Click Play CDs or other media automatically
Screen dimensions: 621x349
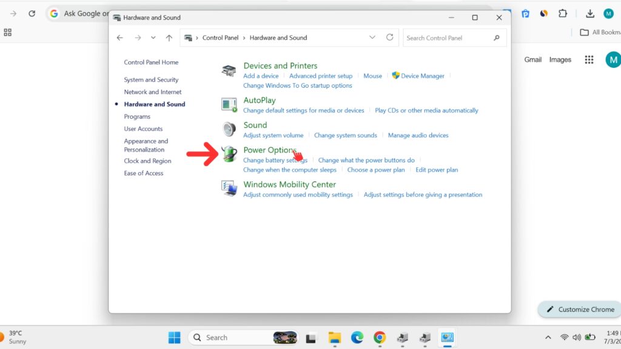tap(426, 110)
